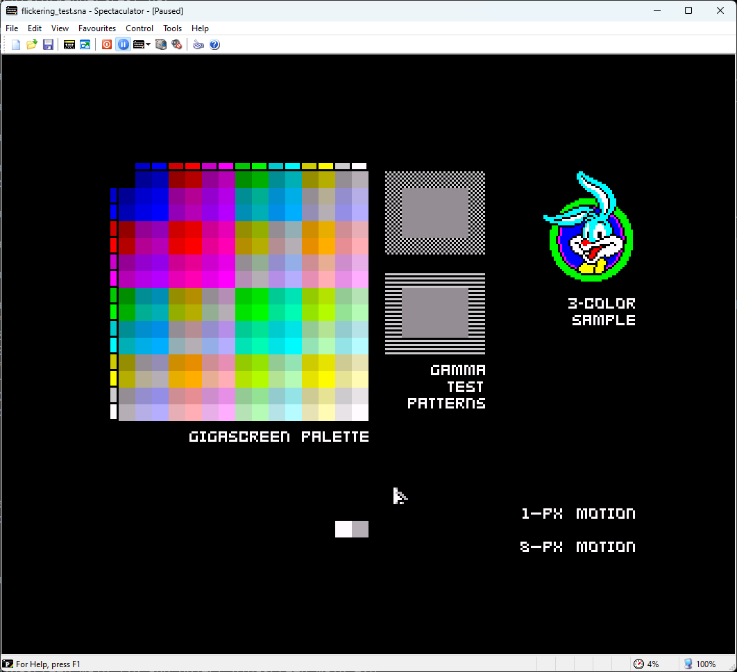737x672 pixels.
Task: Click the 100% status bar value
Action: click(x=706, y=664)
